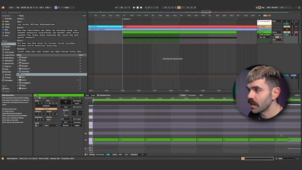
Task: Click the Drop 1.1 locator
Action: (x=126, y=19)
